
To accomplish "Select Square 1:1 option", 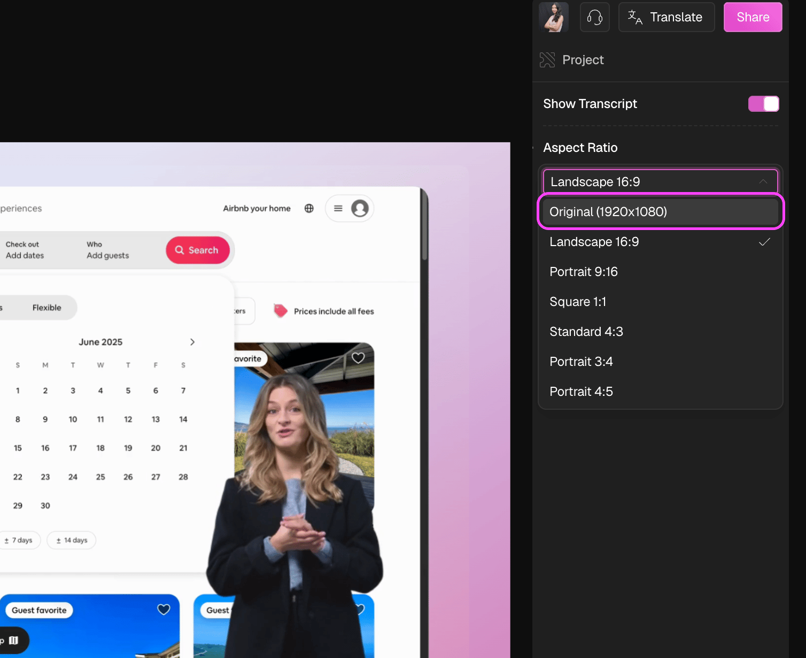I will 661,302.
